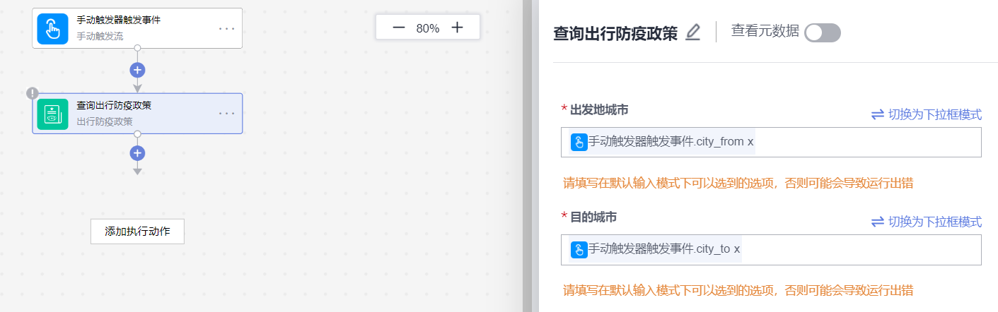The height and width of the screenshot is (312, 998).
Task: Click the pencil edit icon beside title
Action: (693, 32)
